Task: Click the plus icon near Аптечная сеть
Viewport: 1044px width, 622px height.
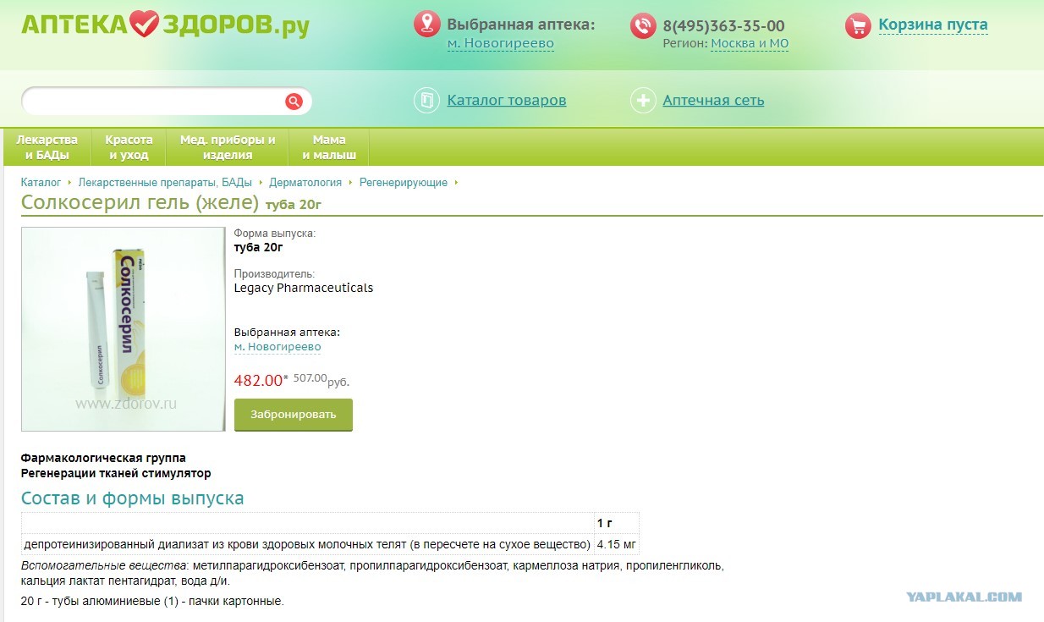Action: tap(643, 101)
